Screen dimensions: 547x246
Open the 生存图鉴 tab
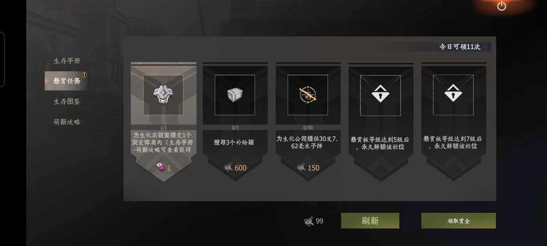click(67, 102)
